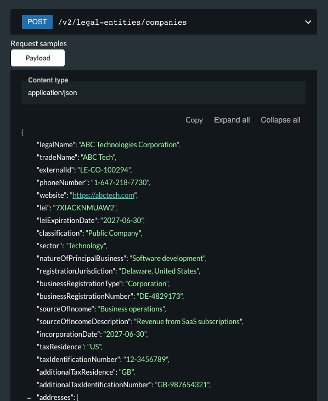This screenshot has width=328, height=401.
Task: Click the "Request samples" heading
Action: tap(38, 43)
